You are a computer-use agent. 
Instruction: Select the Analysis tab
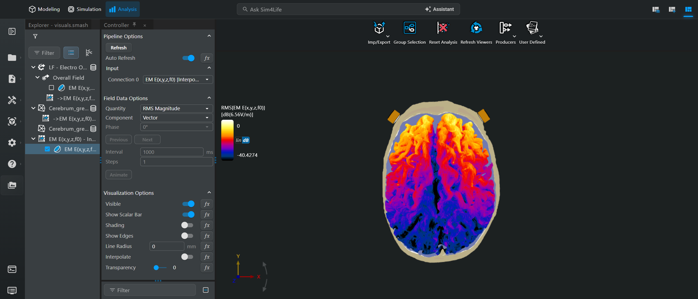tap(123, 9)
